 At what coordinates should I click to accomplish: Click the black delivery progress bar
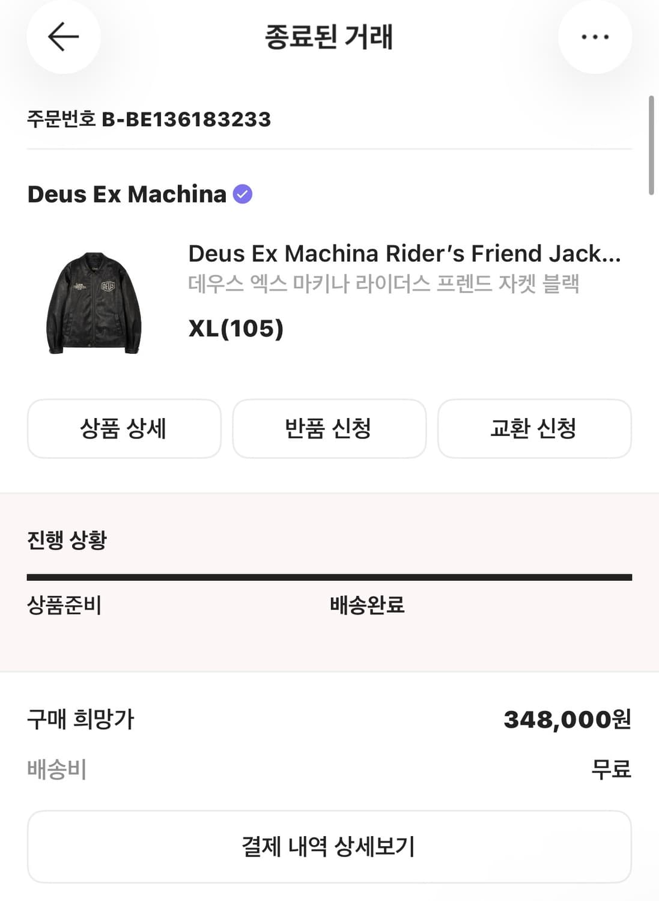[x=329, y=577]
